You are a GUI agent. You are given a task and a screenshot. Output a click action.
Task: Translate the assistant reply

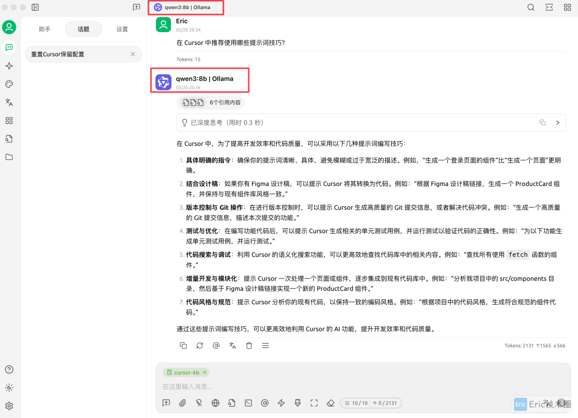click(x=233, y=345)
